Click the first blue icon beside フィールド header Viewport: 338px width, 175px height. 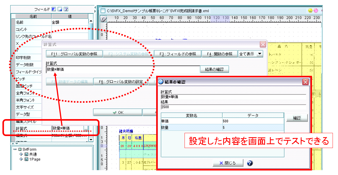(54, 9)
